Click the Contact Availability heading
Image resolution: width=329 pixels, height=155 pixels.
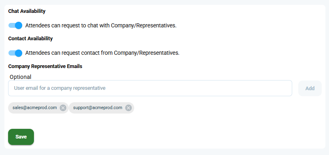pos(30,39)
